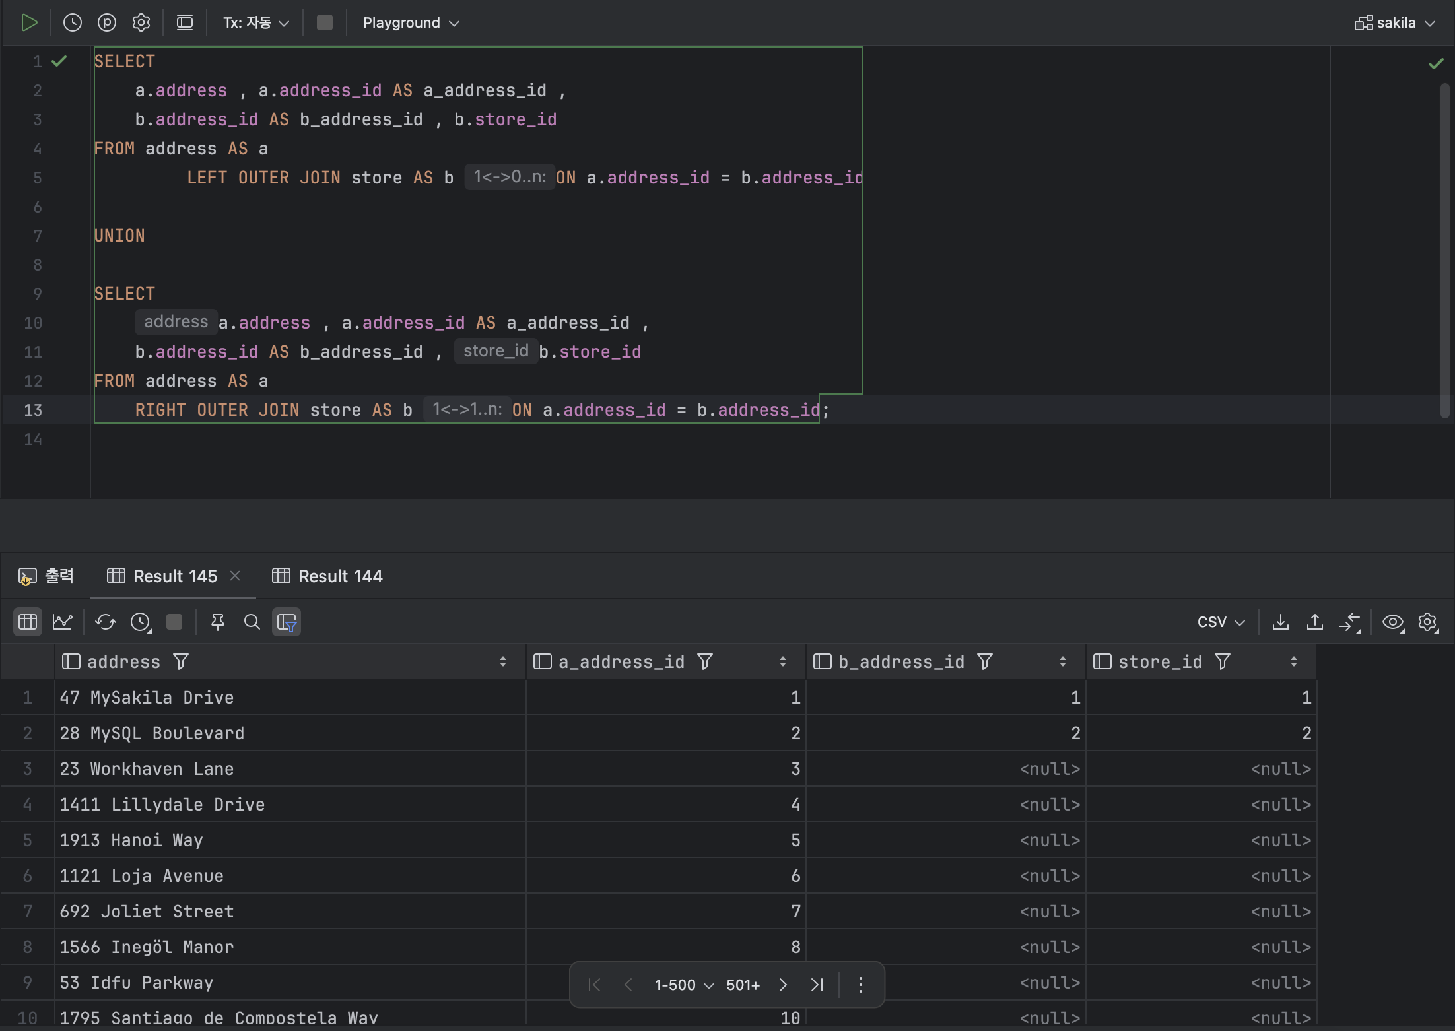Run the query with the green Execute button
The height and width of the screenshot is (1031, 1455).
29,23
